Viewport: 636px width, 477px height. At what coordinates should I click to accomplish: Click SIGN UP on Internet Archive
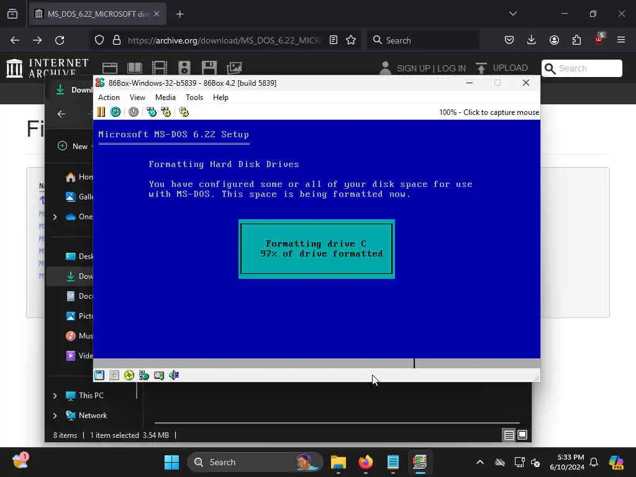(x=414, y=68)
